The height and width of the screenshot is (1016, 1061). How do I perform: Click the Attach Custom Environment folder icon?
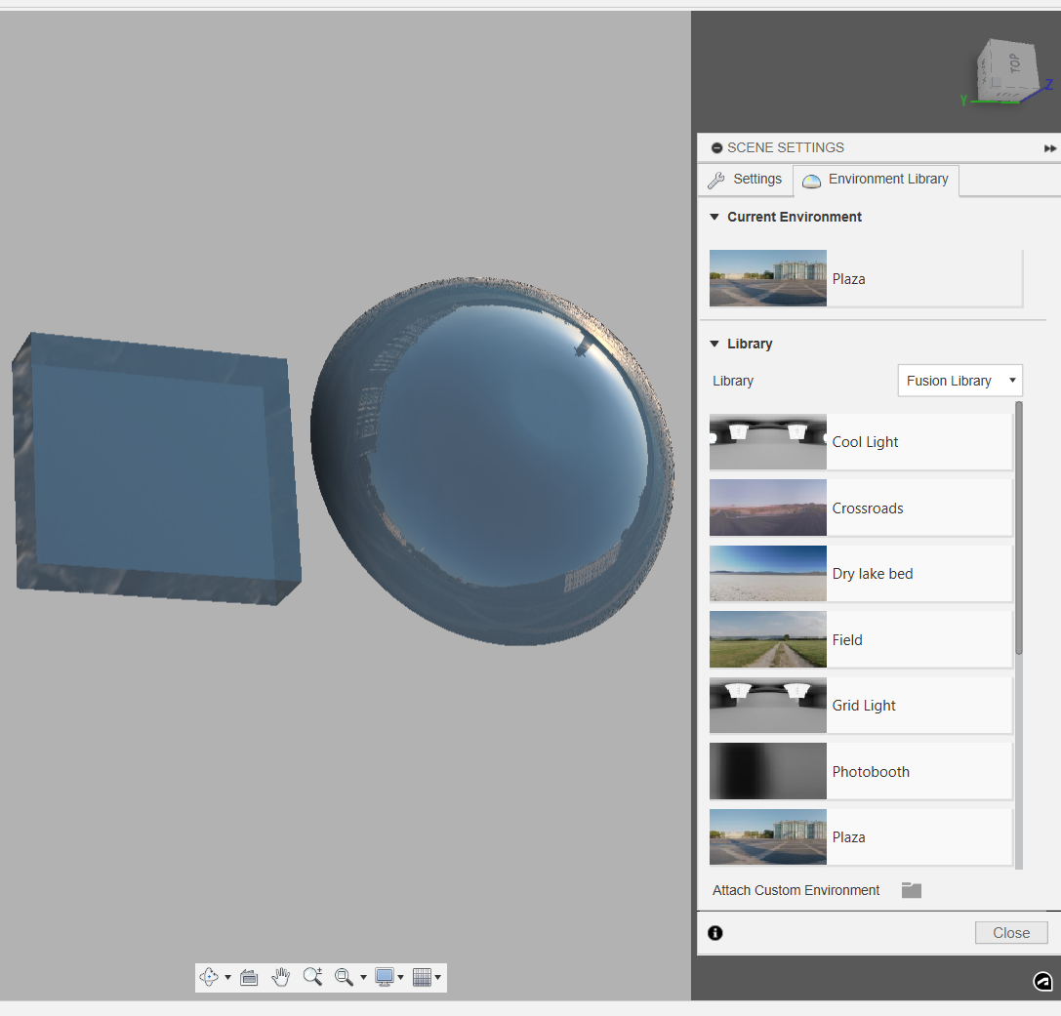coord(911,890)
